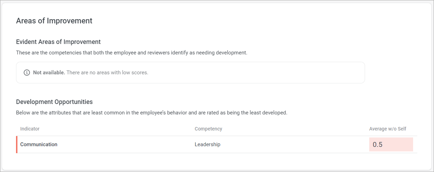Sort by the Indicator column header
Screen dimensions: 434x172
point(30,129)
